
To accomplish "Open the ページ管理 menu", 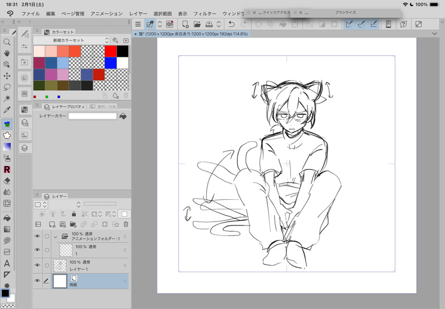I will coord(73,13).
